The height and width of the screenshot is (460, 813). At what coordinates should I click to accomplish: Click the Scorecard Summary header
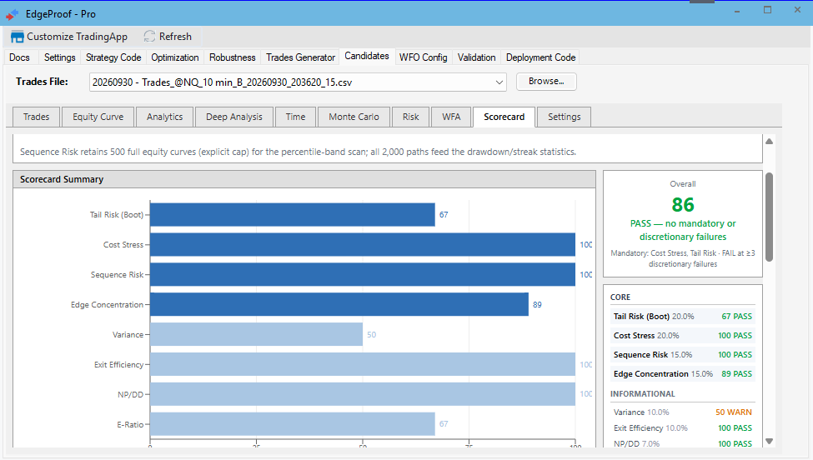[x=304, y=179]
